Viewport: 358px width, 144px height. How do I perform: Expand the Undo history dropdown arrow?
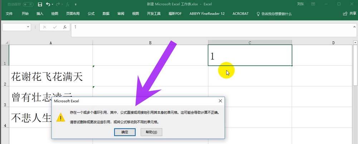[52, 4]
